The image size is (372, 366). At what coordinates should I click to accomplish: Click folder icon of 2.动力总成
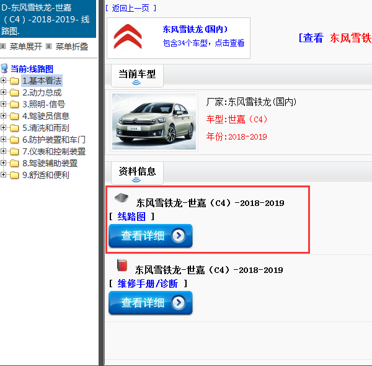(14, 92)
